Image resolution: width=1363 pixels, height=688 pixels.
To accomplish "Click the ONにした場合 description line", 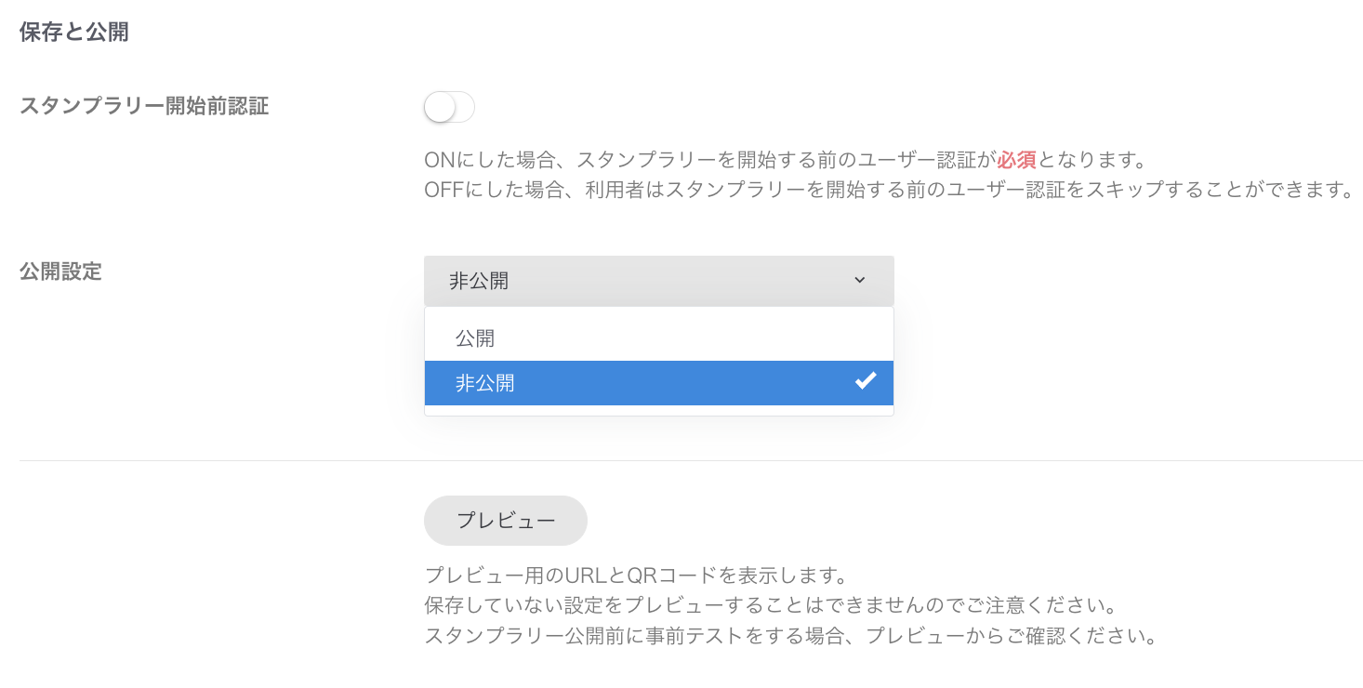I will coord(786,160).
